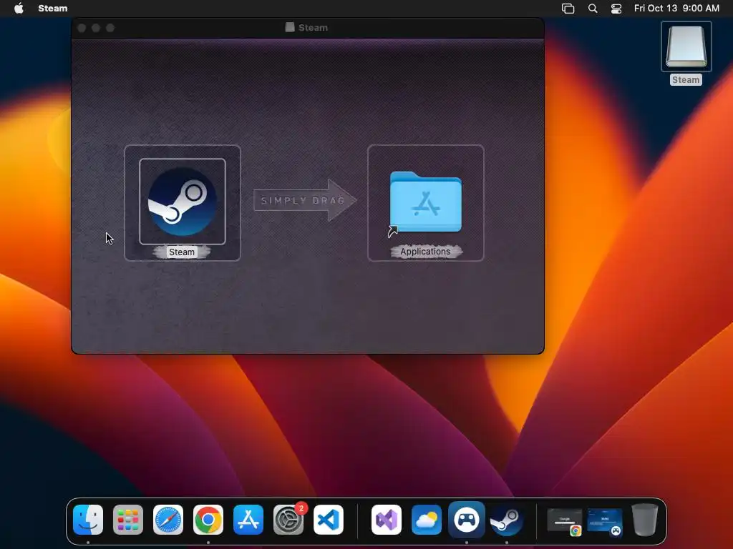
Task: Select the Steam app icon in installer window
Action: coord(183,202)
